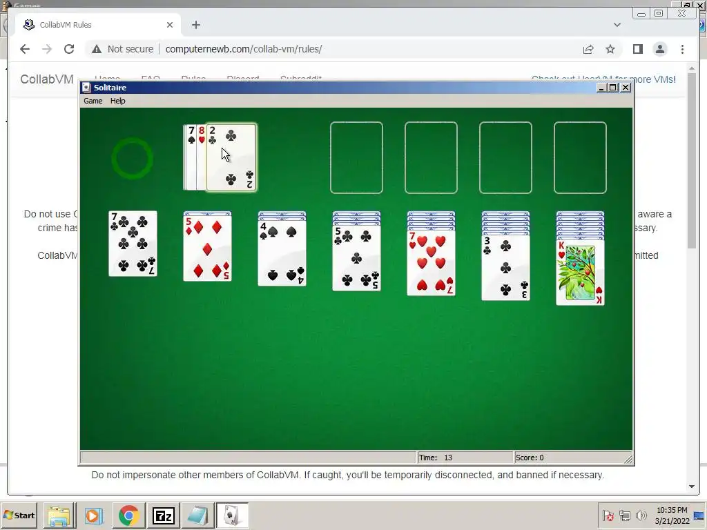The width and height of the screenshot is (707, 530).
Task: Open the Windows Start menu
Action: [19, 515]
